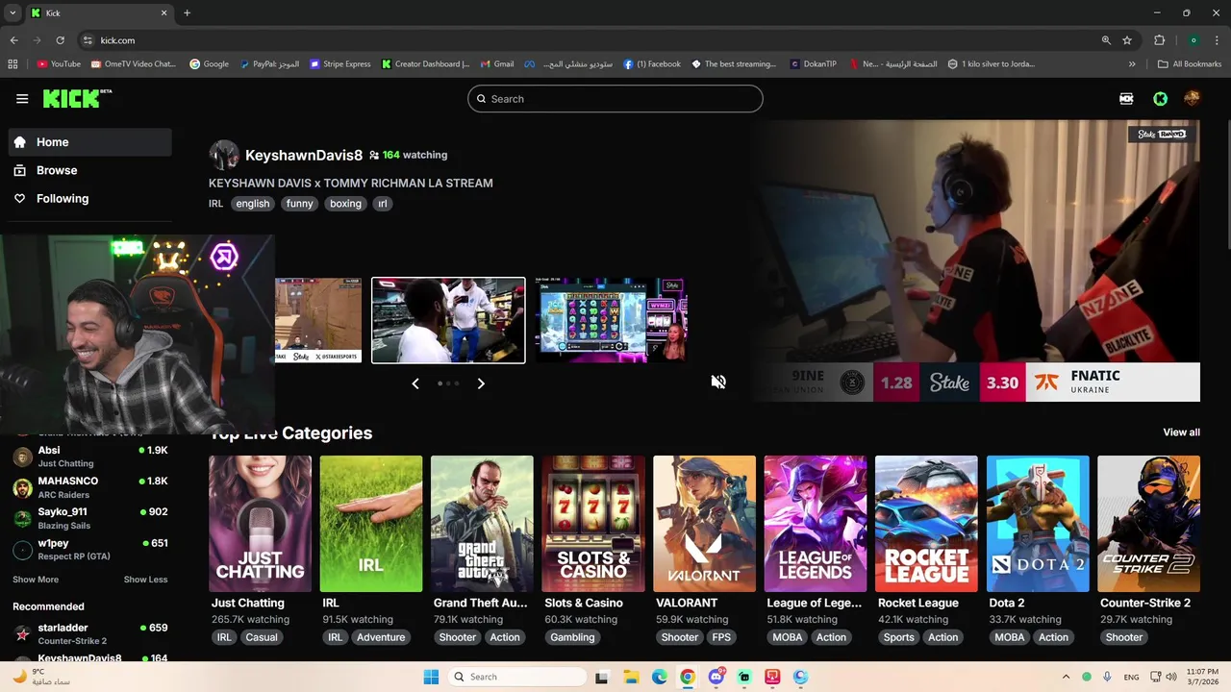Image resolution: width=1231 pixels, height=692 pixels.
Task: Click View all categories link
Action: (x=1181, y=432)
